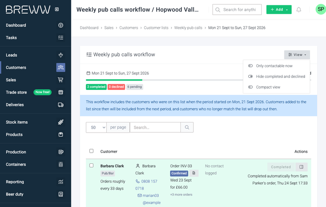Go to Customer lists breadcrumb
This screenshot has width=326, height=207.
156,28
